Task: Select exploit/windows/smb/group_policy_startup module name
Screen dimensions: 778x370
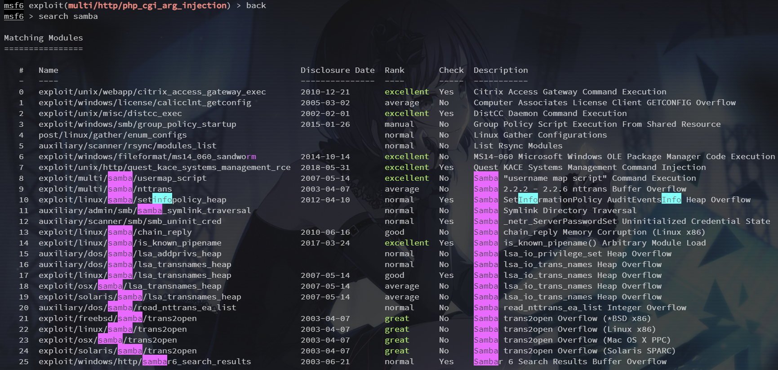Action: [x=138, y=124]
